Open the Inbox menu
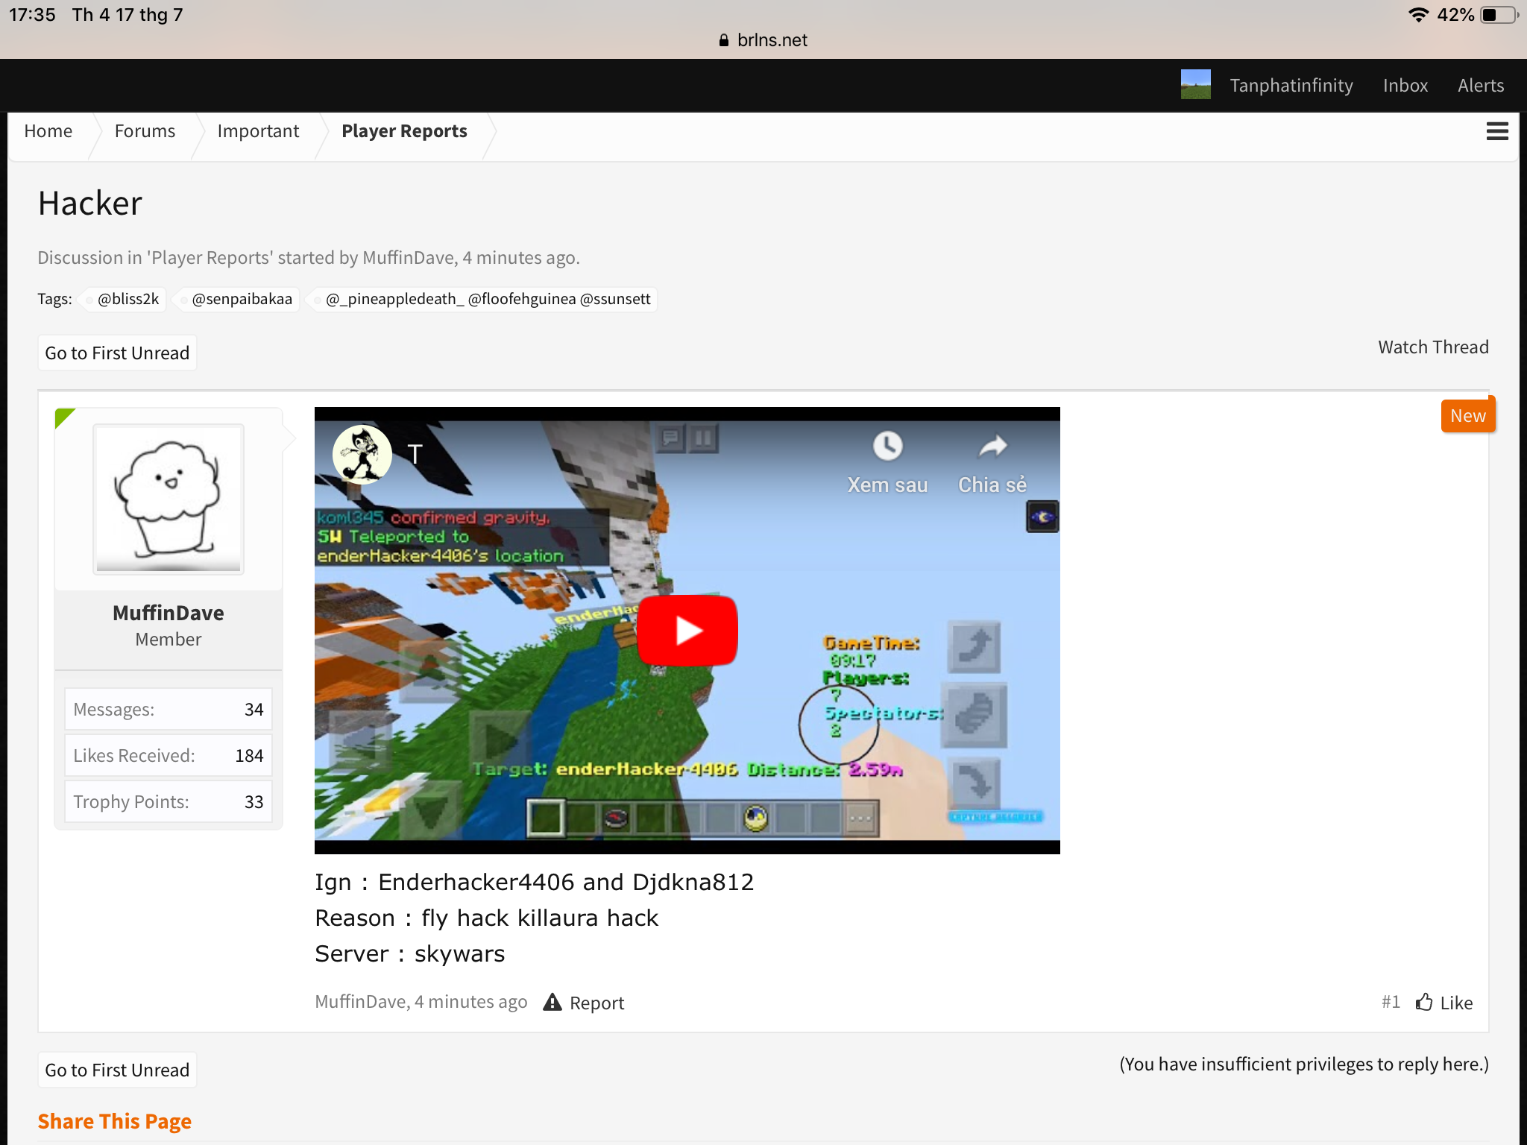Viewport: 1527px width, 1145px height. point(1405,86)
